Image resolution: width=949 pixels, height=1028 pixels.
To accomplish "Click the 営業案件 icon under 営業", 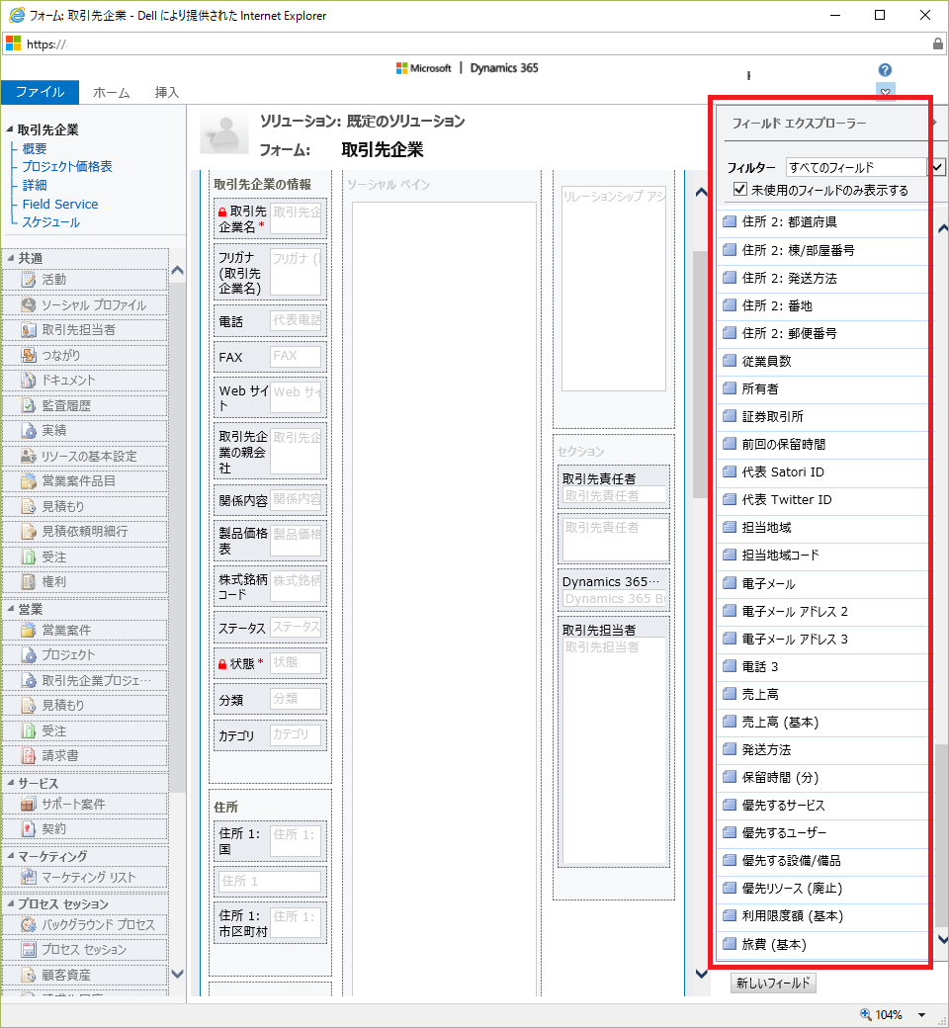I will [29, 630].
